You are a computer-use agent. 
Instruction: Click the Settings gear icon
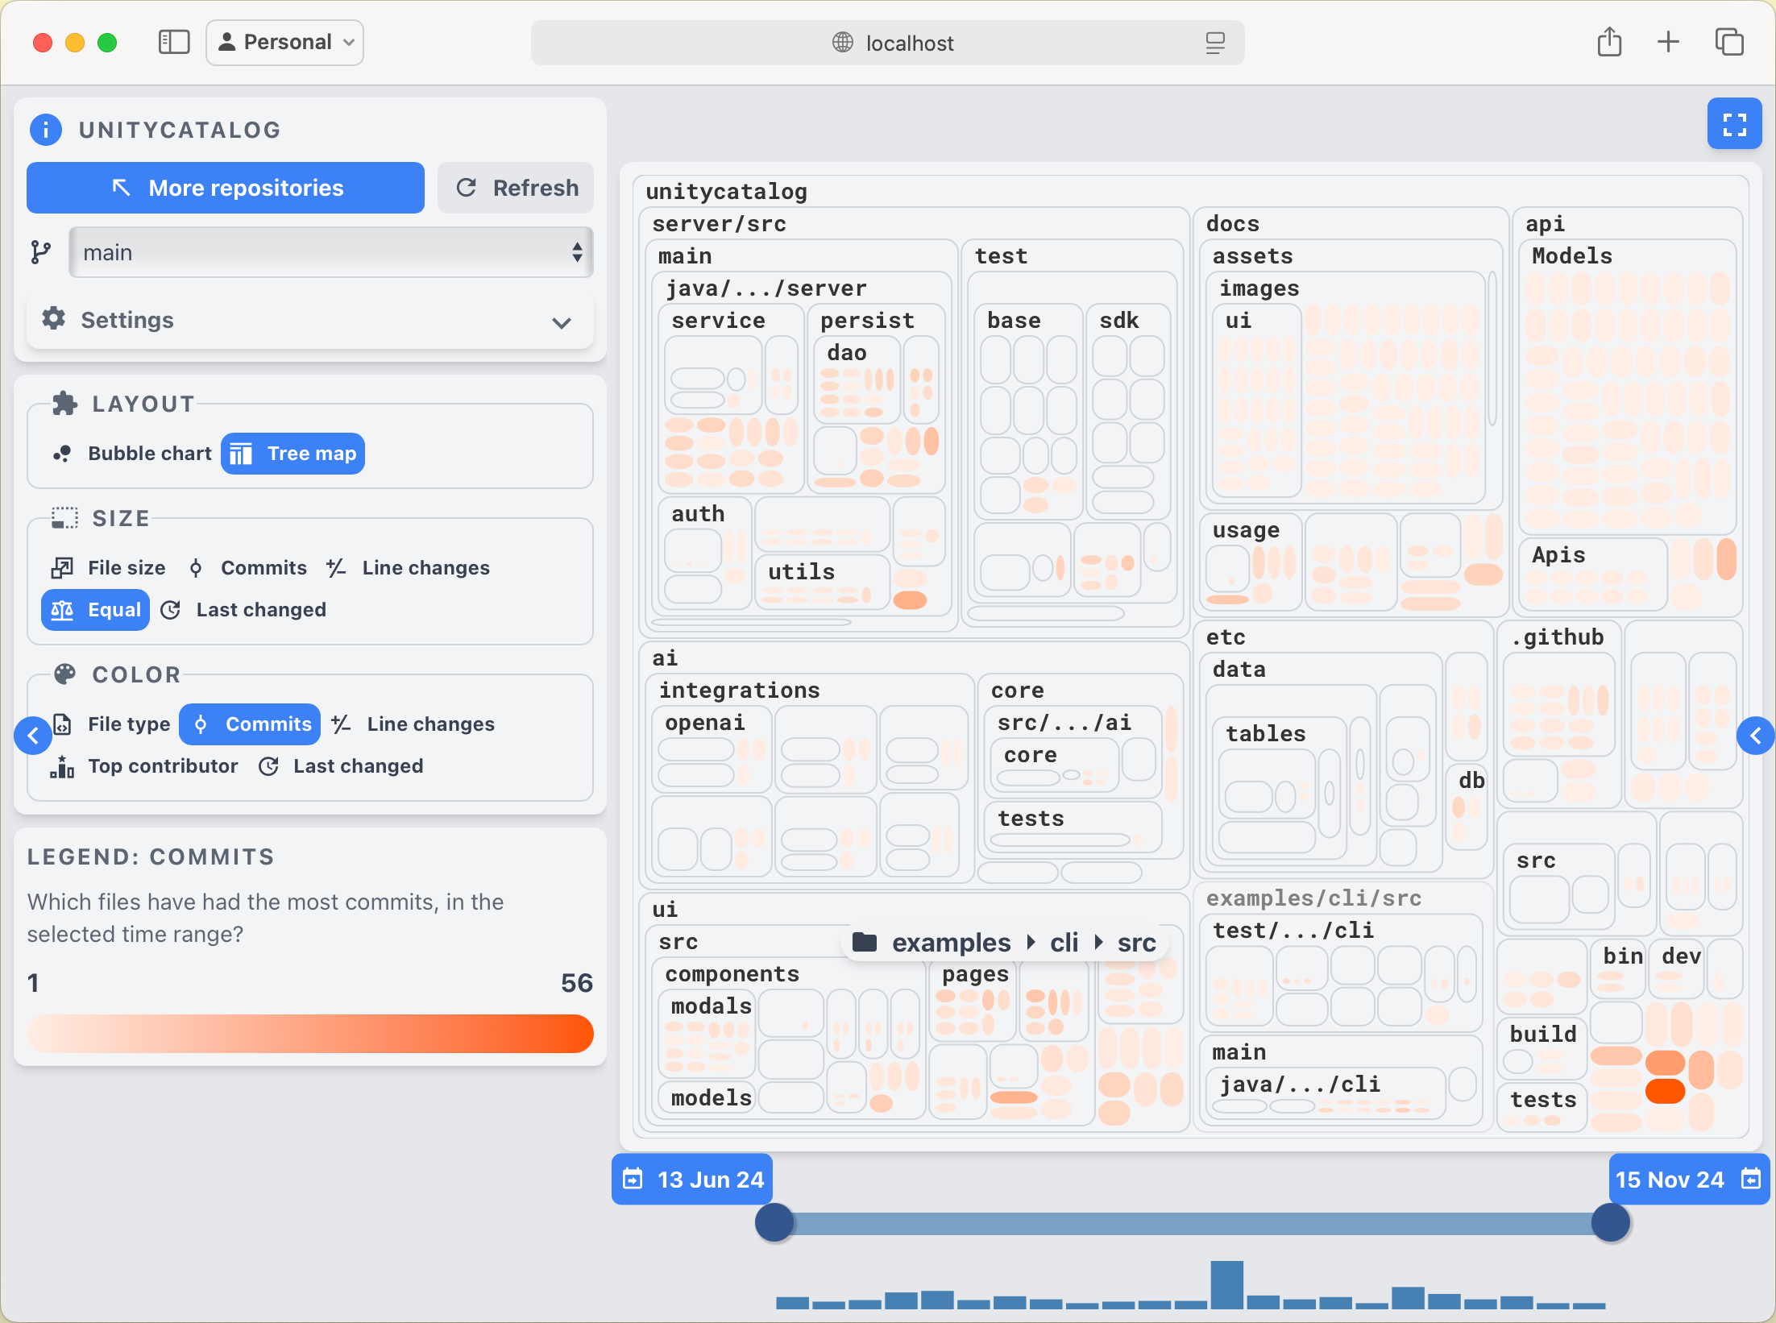54,319
